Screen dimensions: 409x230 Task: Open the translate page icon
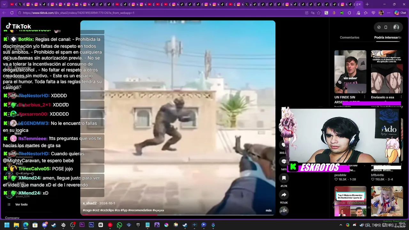(x=313, y=13)
